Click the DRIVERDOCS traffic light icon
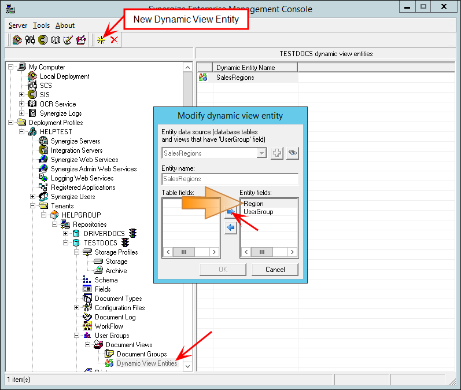 coord(133,233)
